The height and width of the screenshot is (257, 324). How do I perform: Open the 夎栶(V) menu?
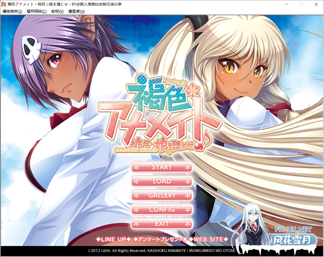click(x=57, y=11)
